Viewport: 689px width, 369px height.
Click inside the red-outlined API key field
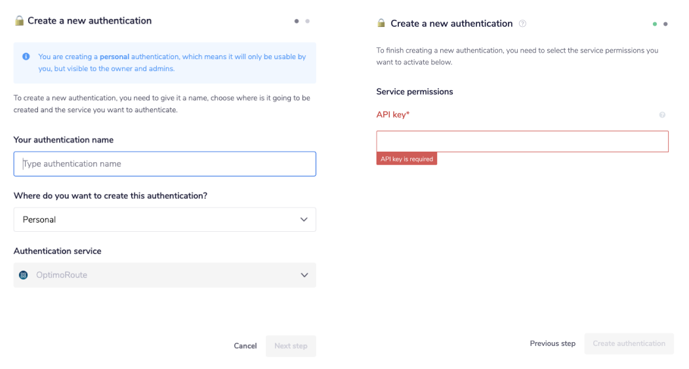(x=522, y=142)
